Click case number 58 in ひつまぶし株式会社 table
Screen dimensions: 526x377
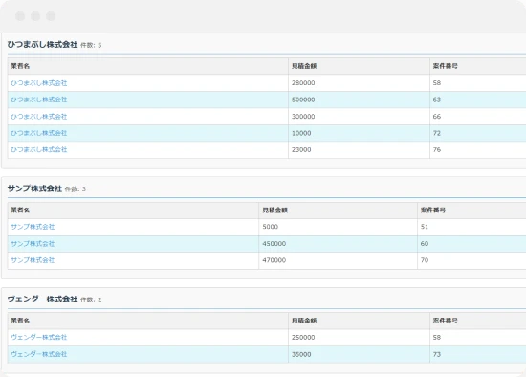point(477,83)
